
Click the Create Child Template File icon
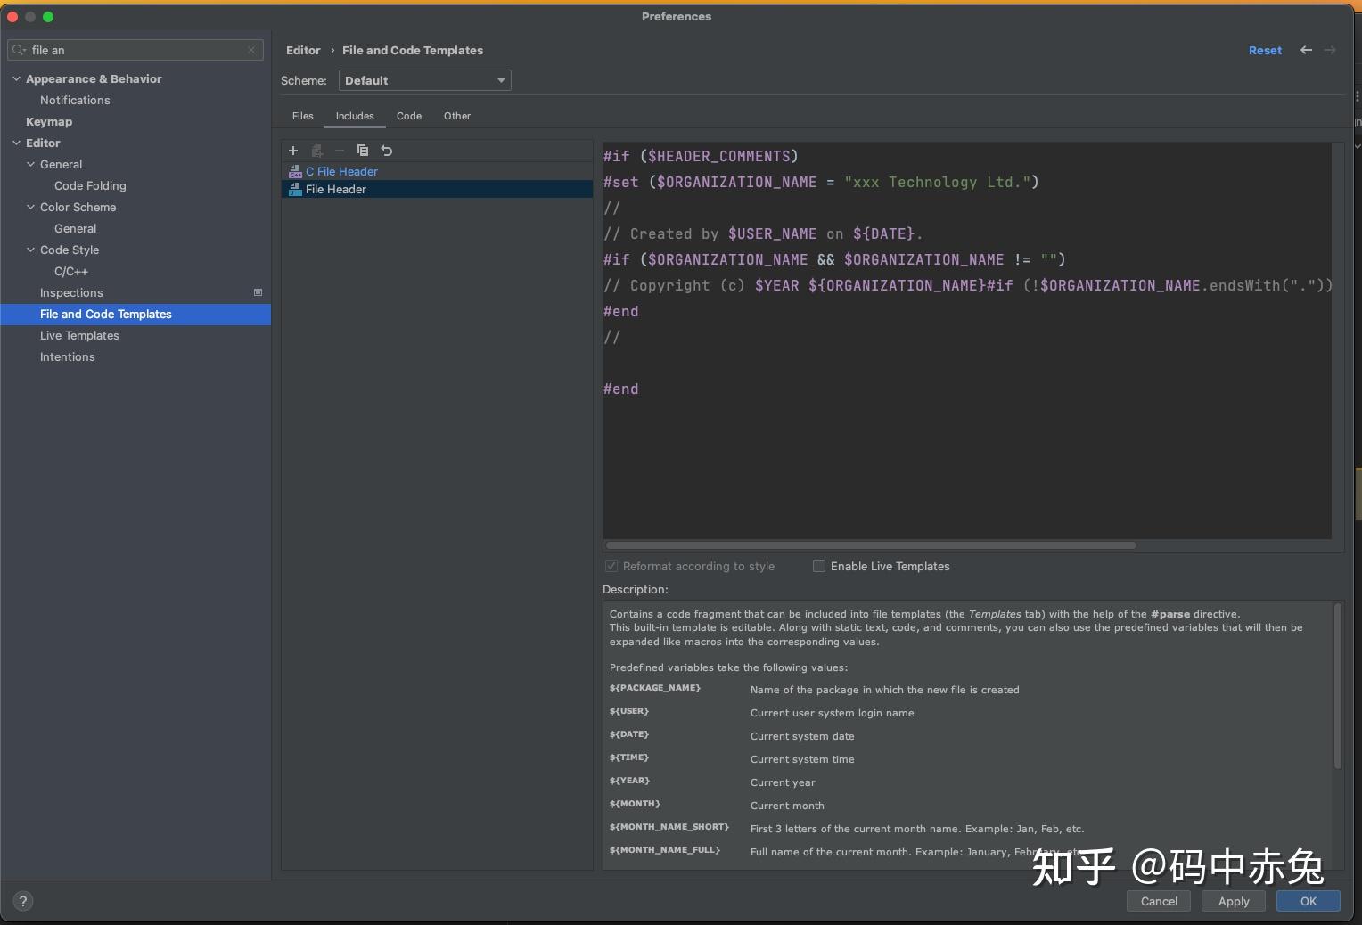point(316,151)
